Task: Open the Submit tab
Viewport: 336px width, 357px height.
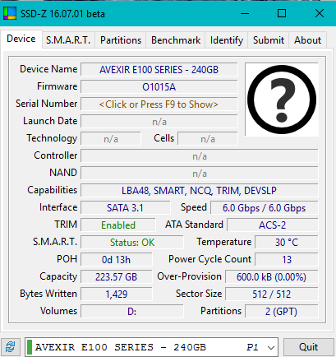Action: 269,40
